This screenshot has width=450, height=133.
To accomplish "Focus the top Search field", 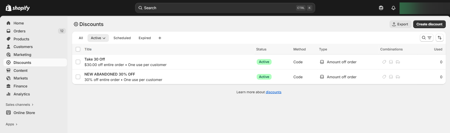I will click(225, 8).
